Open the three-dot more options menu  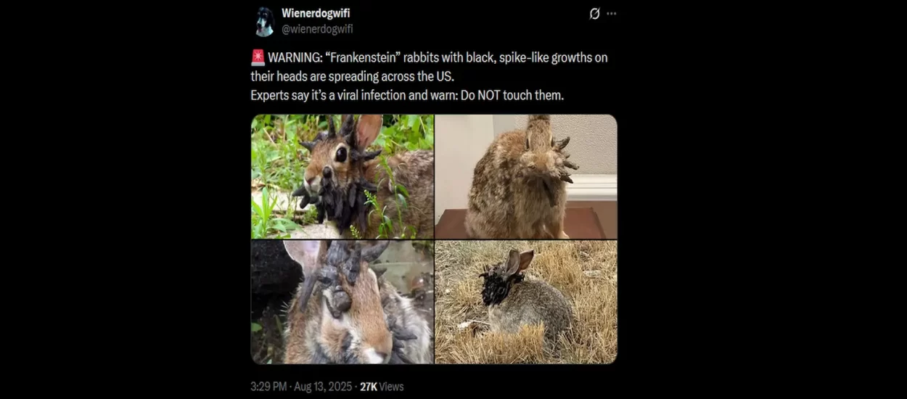pyautogui.click(x=612, y=14)
